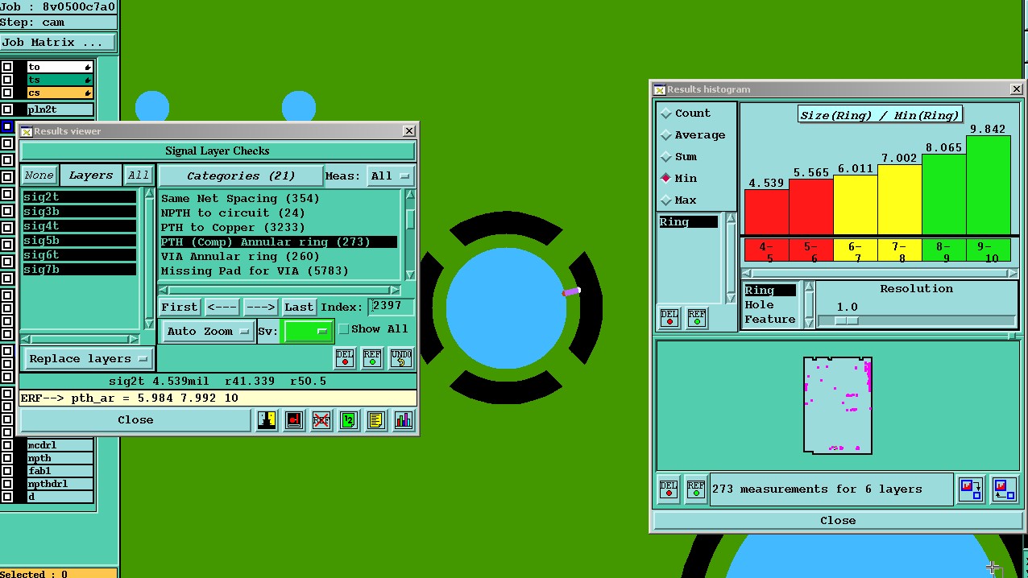Click DEL icon beside measurements status in histogram
Image resolution: width=1028 pixels, height=578 pixels.
point(669,489)
